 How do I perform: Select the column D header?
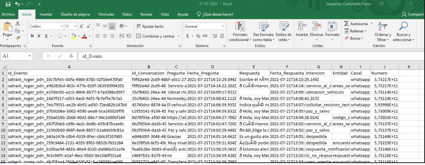coord(212,67)
